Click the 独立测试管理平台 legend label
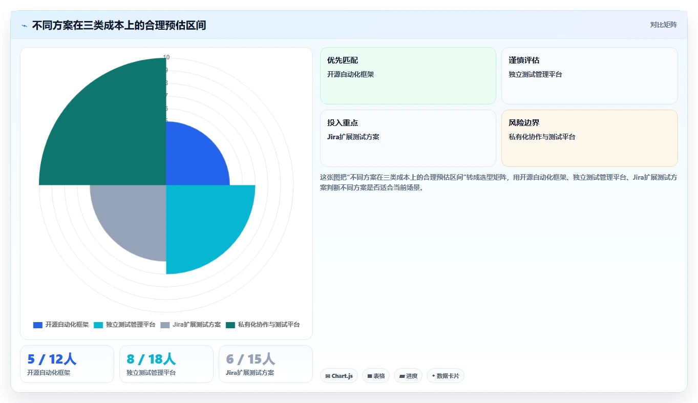 tap(131, 325)
